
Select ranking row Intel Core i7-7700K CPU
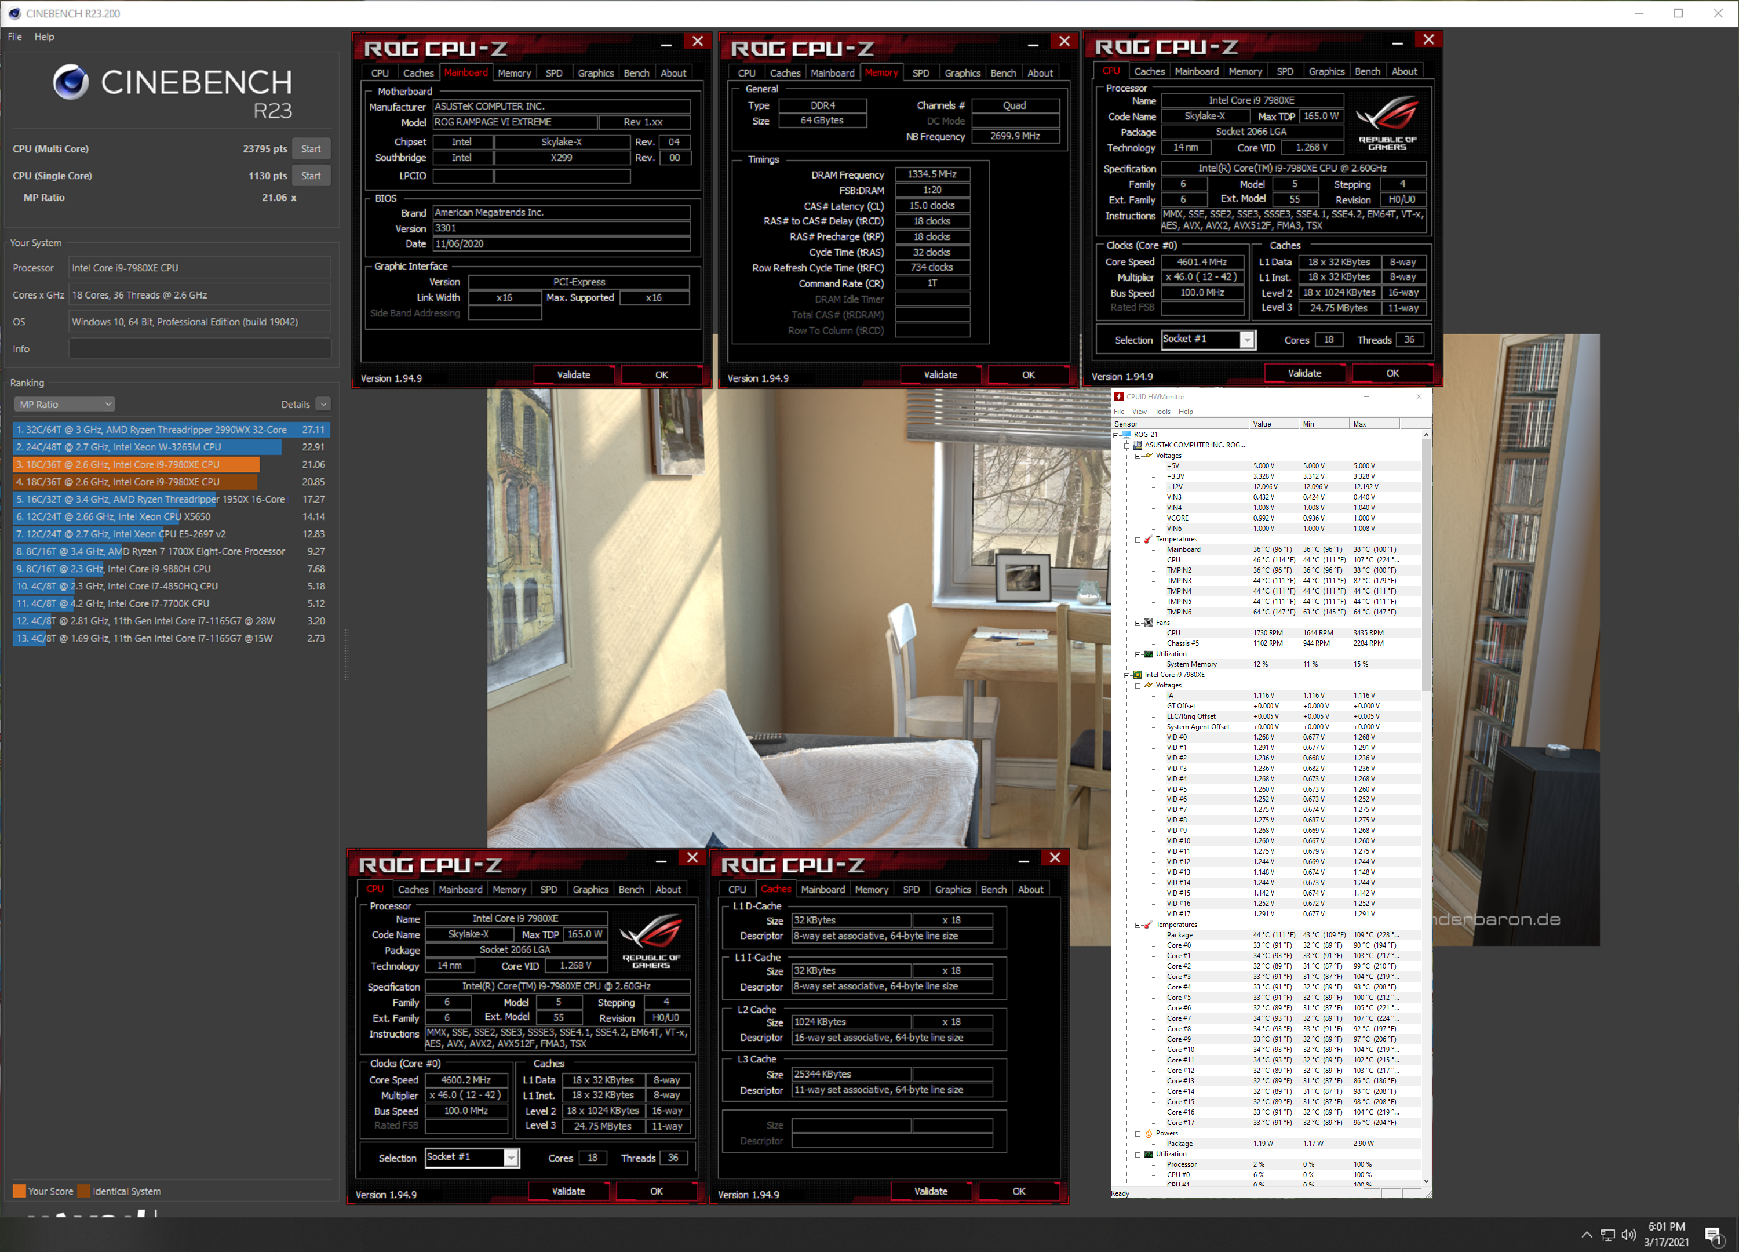(171, 603)
